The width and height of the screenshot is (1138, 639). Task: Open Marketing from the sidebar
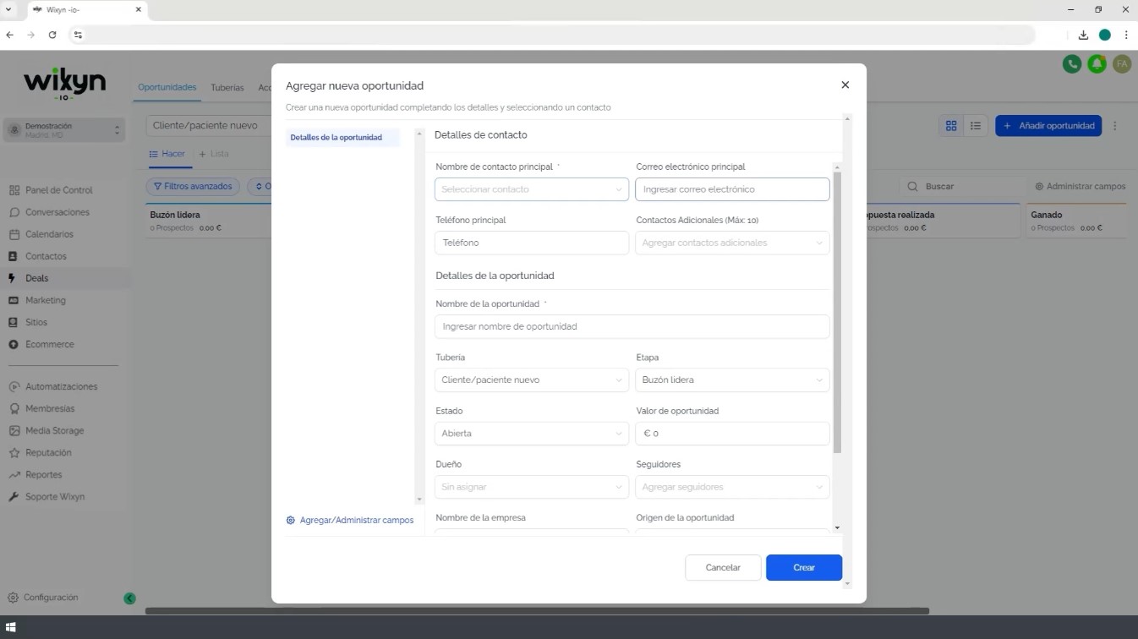45,300
